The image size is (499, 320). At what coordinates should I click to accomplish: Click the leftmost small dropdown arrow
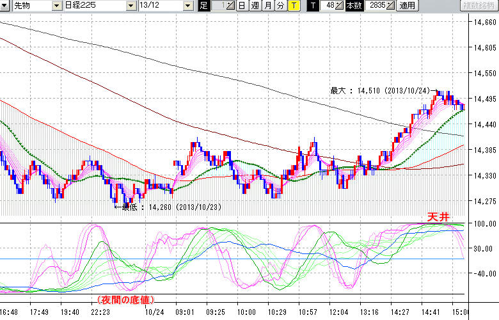coord(6,6)
